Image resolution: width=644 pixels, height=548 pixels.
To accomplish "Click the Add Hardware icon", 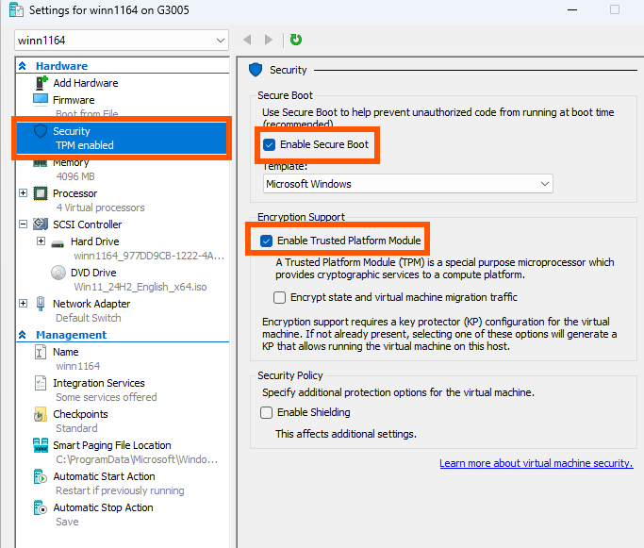I will 41,83.
